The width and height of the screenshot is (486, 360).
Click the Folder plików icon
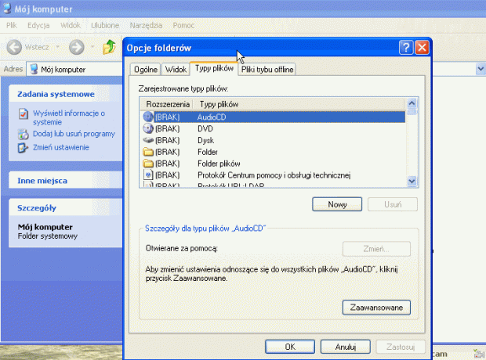147,164
